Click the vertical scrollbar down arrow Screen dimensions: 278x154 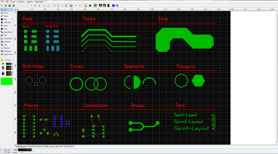point(276,143)
